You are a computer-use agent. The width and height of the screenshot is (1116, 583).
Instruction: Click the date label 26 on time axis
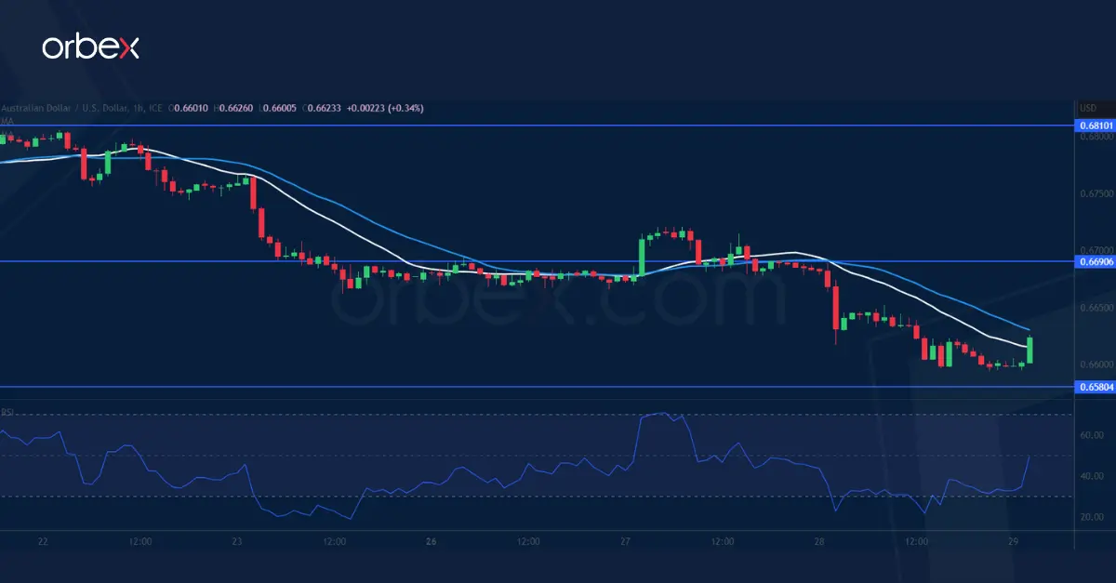point(432,541)
